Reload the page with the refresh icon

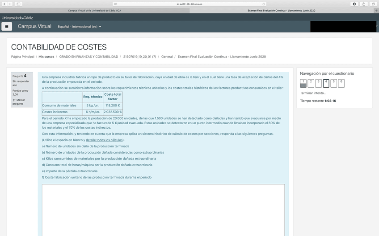click(x=264, y=4)
